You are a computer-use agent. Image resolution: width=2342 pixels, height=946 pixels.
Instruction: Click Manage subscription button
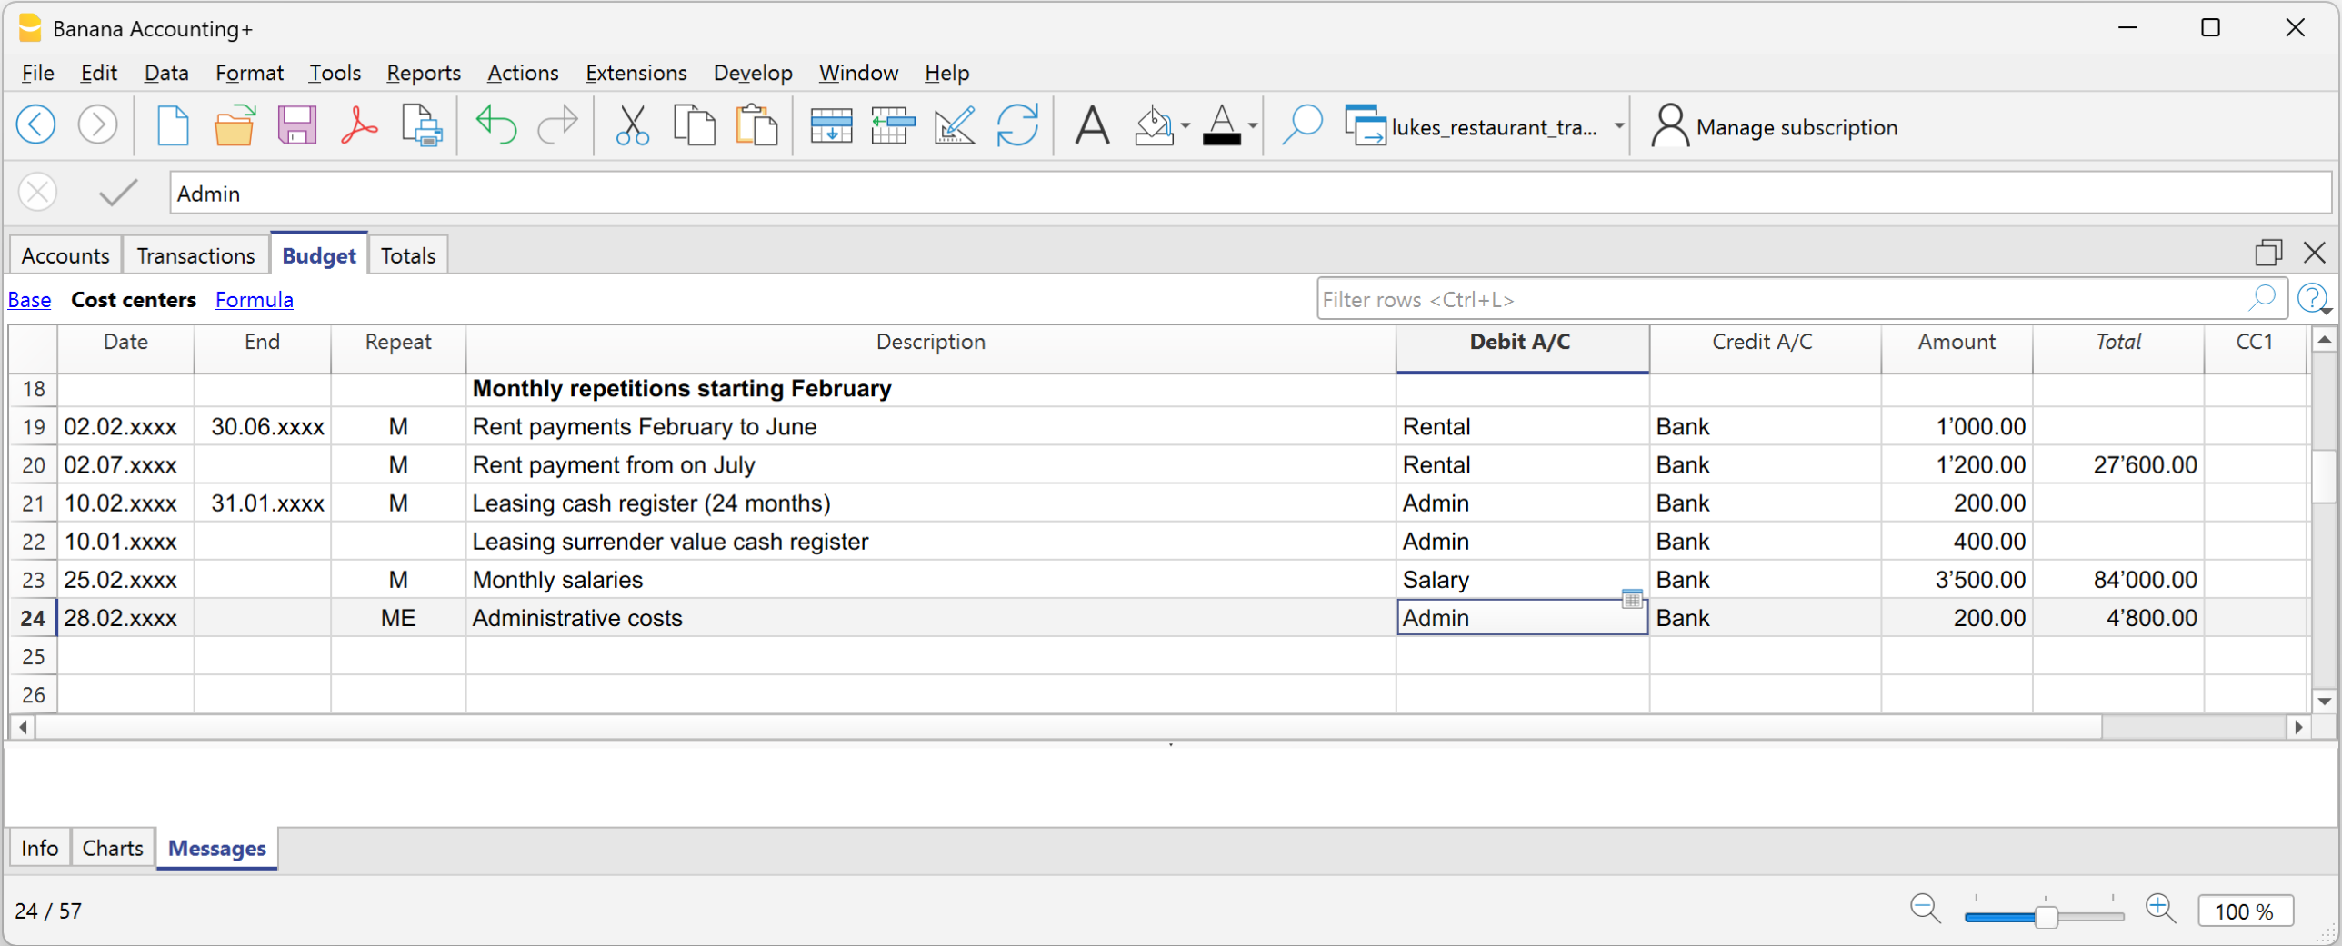1774,126
